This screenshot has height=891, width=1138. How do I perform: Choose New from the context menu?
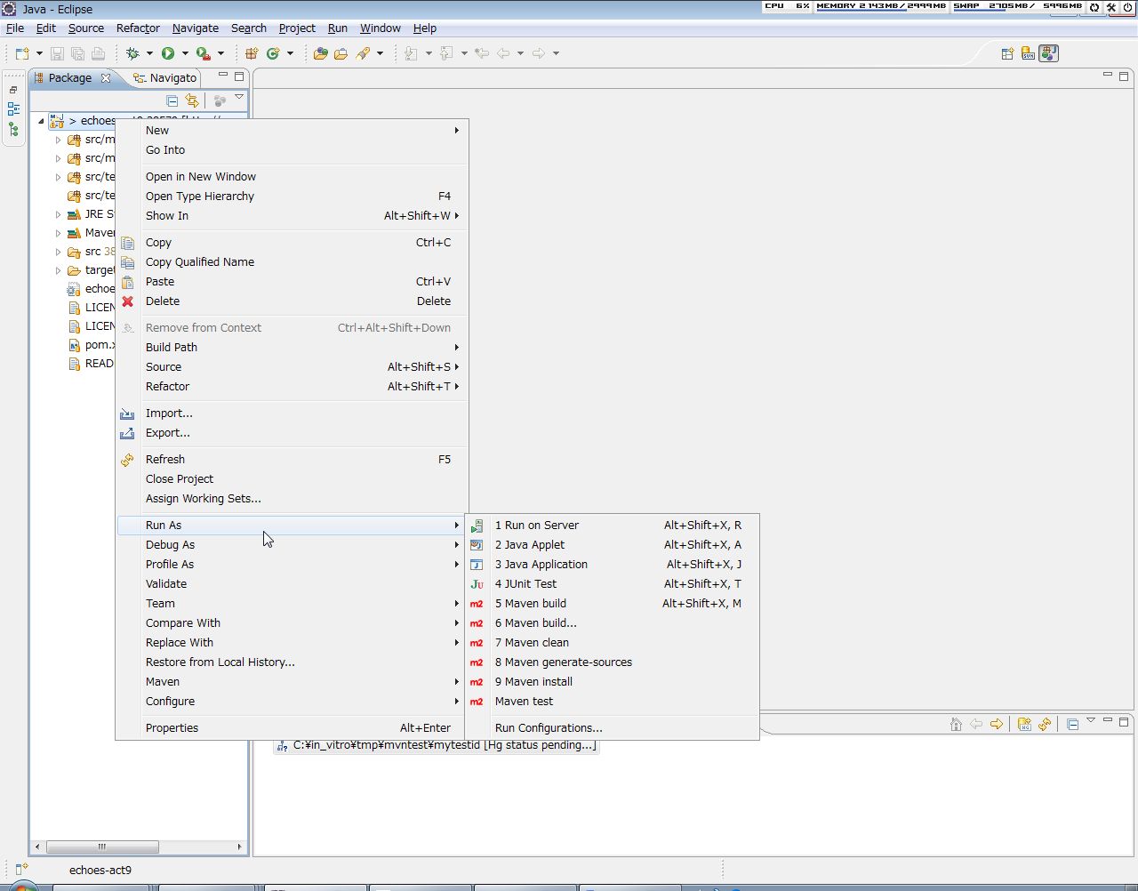tap(293, 131)
